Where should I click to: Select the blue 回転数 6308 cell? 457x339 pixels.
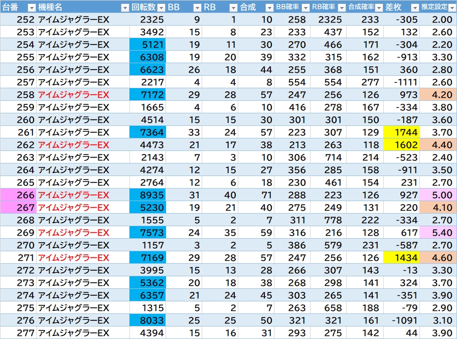point(147,57)
